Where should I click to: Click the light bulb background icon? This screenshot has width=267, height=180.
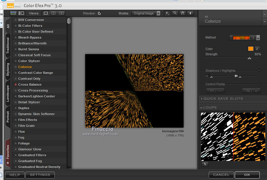point(190,13)
